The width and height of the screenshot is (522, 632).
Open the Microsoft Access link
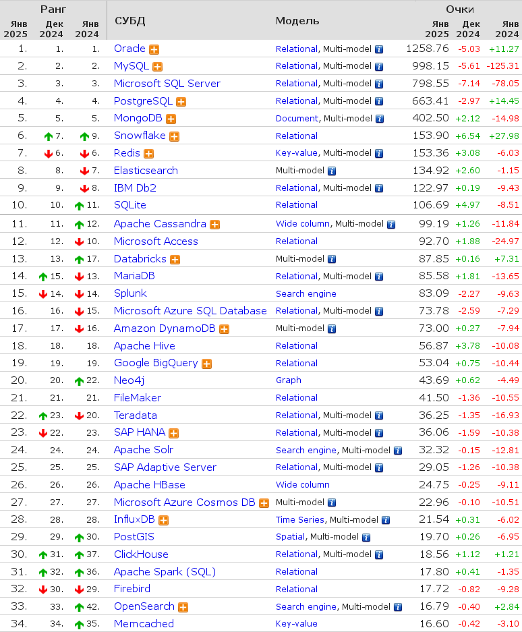pyautogui.click(x=156, y=241)
